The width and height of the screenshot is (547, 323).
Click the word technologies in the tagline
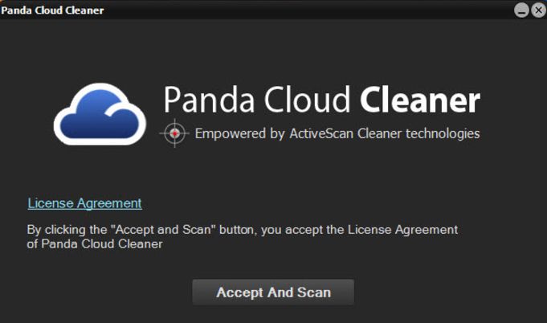pyautogui.click(x=442, y=133)
